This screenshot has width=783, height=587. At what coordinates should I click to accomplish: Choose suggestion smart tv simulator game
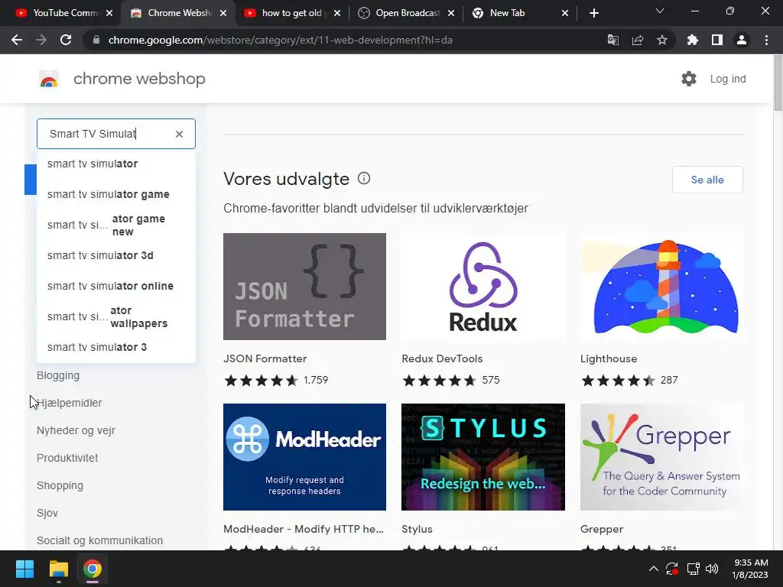116,194
